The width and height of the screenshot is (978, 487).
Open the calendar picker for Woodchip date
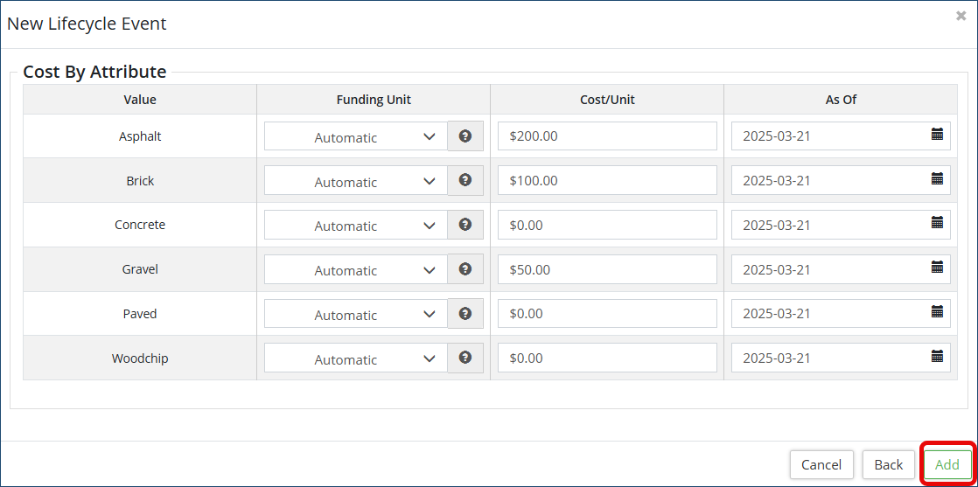pos(937,357)
